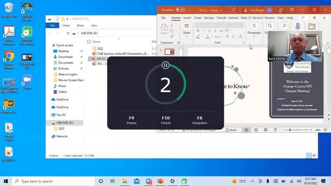Click Format Painter brush icon
The height and width of the screenshot is (186, 331).
(x=172, y=37)
